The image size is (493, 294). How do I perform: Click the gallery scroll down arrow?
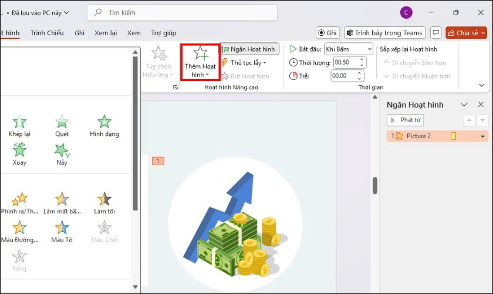coord(135,287)
